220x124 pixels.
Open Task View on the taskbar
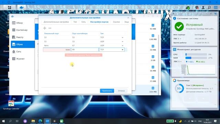click(17, 121)
